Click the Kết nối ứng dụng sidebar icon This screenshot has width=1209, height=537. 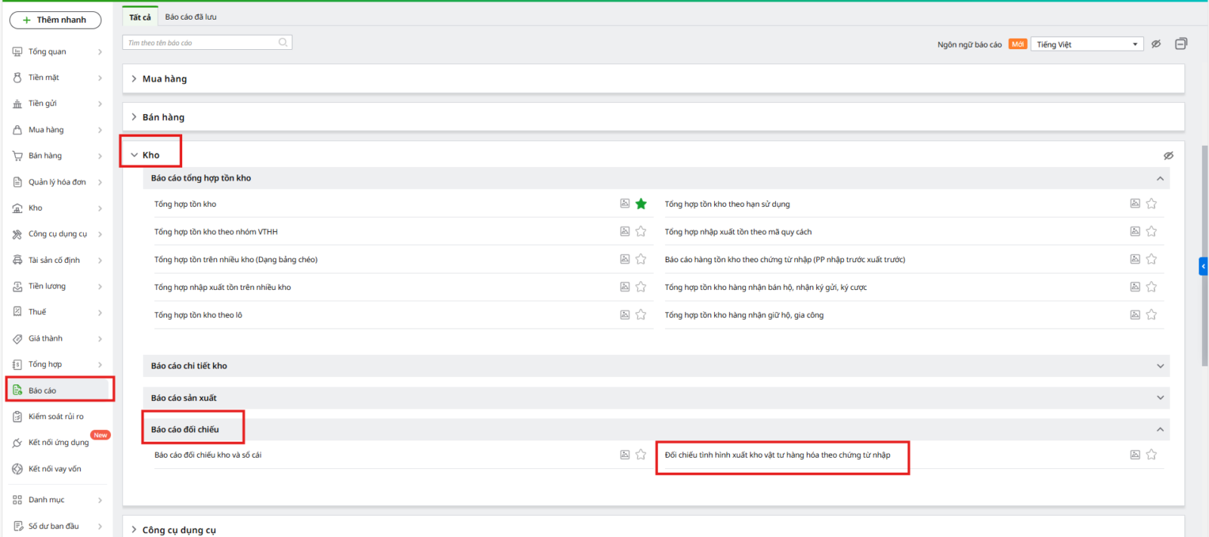[17, 443]
